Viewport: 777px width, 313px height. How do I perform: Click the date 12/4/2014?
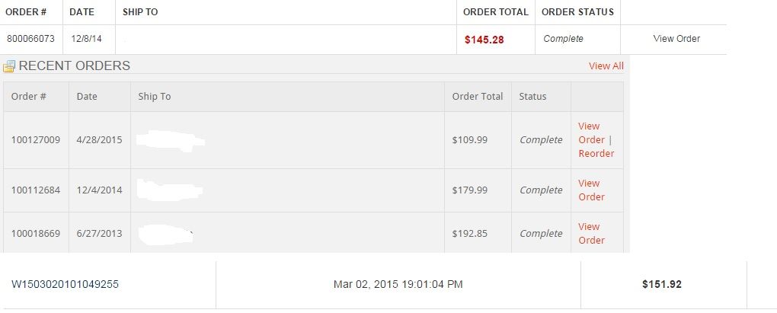tap(99, 190)
